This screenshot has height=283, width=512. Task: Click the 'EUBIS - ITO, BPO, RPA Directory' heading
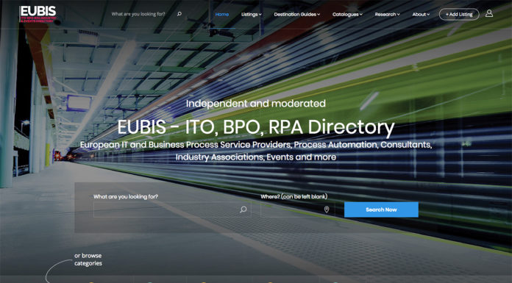256,127
